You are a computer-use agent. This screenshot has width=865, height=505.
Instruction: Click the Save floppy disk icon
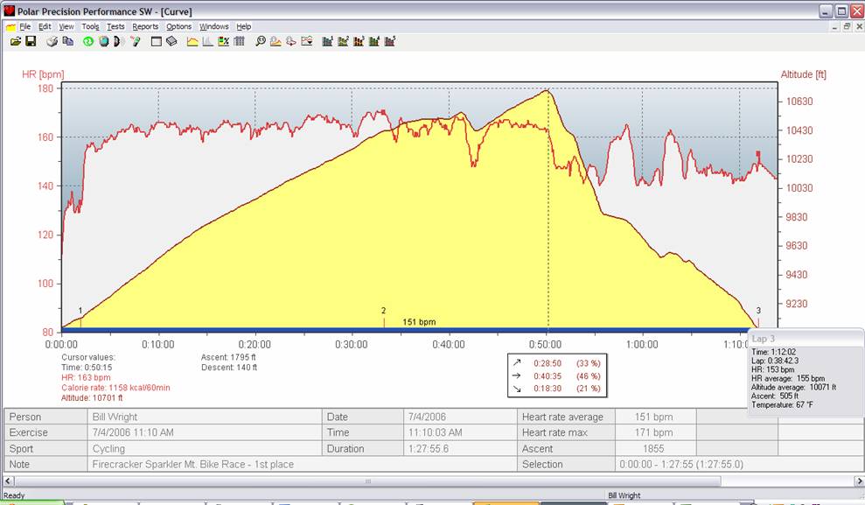tap(31, 41)
